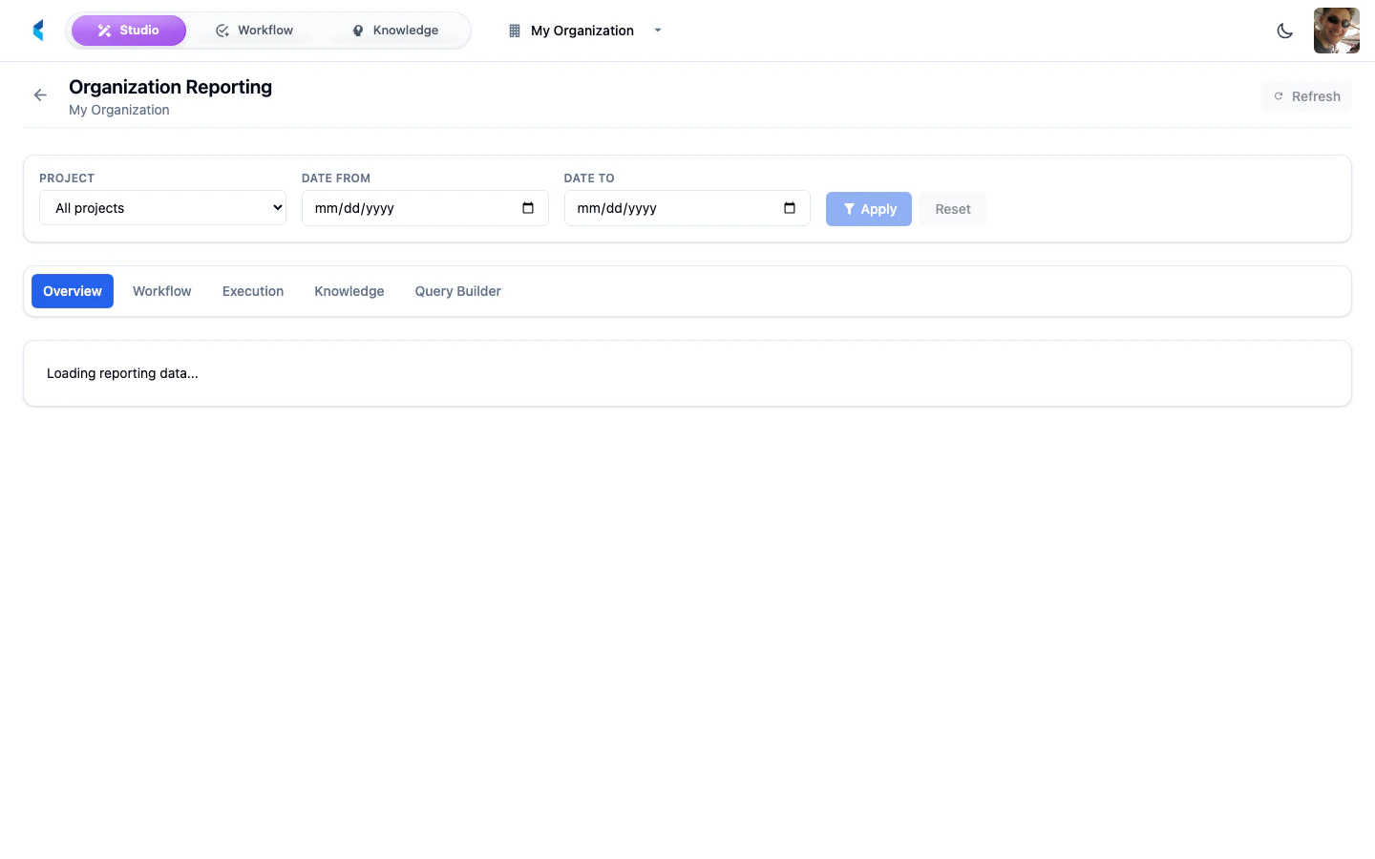
Task: Open the Query Builder tab
Action: coord(457,290)
